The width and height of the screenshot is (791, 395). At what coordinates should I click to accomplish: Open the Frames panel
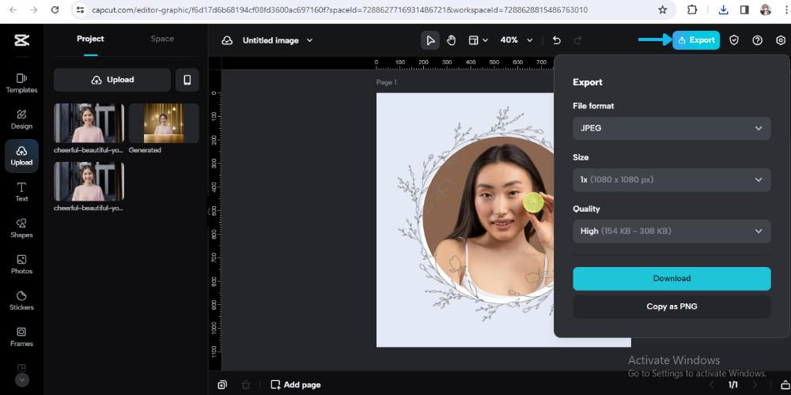click(21, 337)
